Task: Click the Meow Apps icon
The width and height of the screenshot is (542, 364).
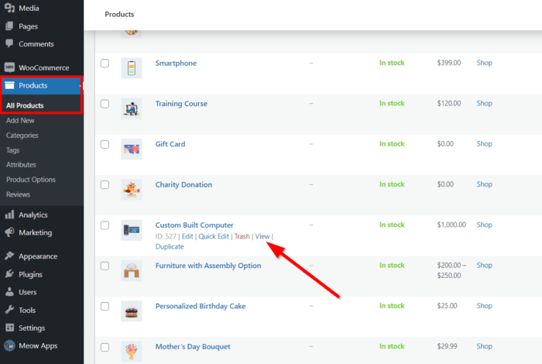Action: [x=9, y=345]
